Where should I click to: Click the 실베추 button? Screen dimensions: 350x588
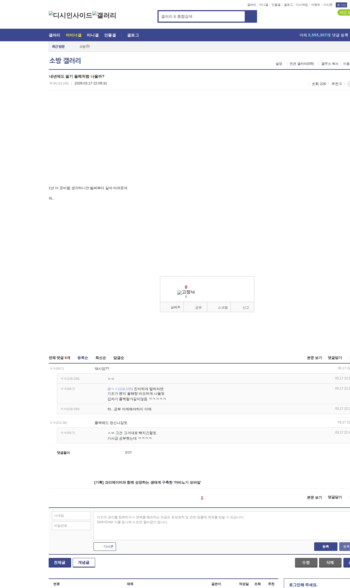pos(172,307)
